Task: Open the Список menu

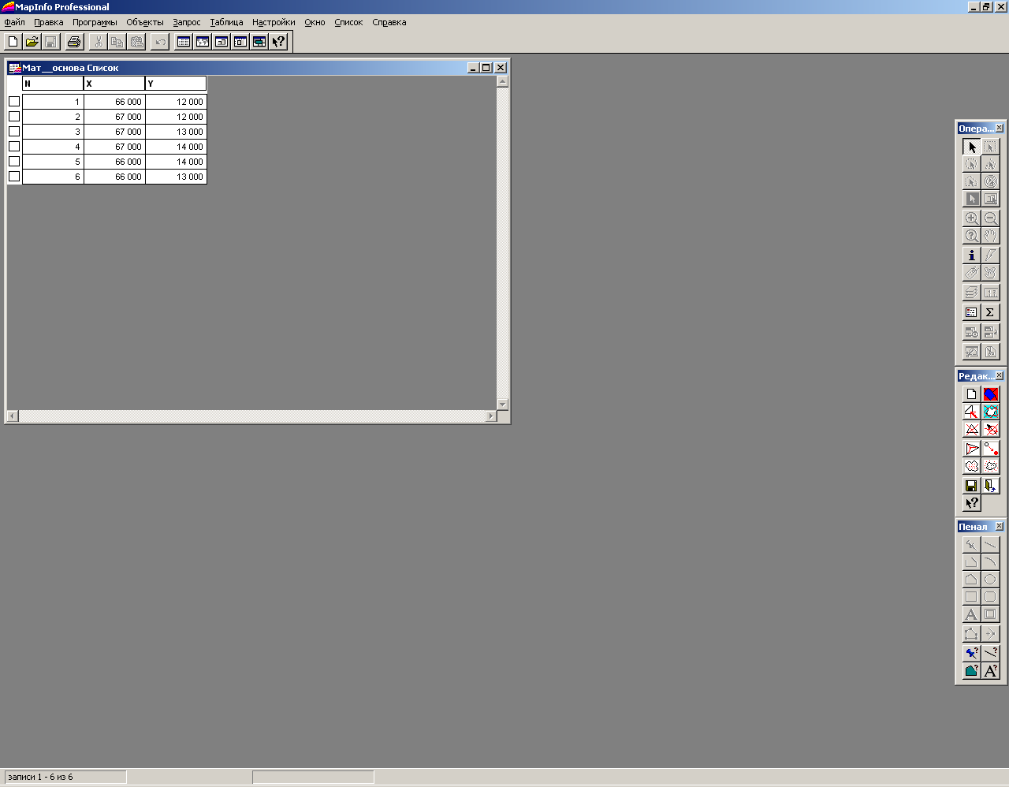Action: click(x=348, y=22)
